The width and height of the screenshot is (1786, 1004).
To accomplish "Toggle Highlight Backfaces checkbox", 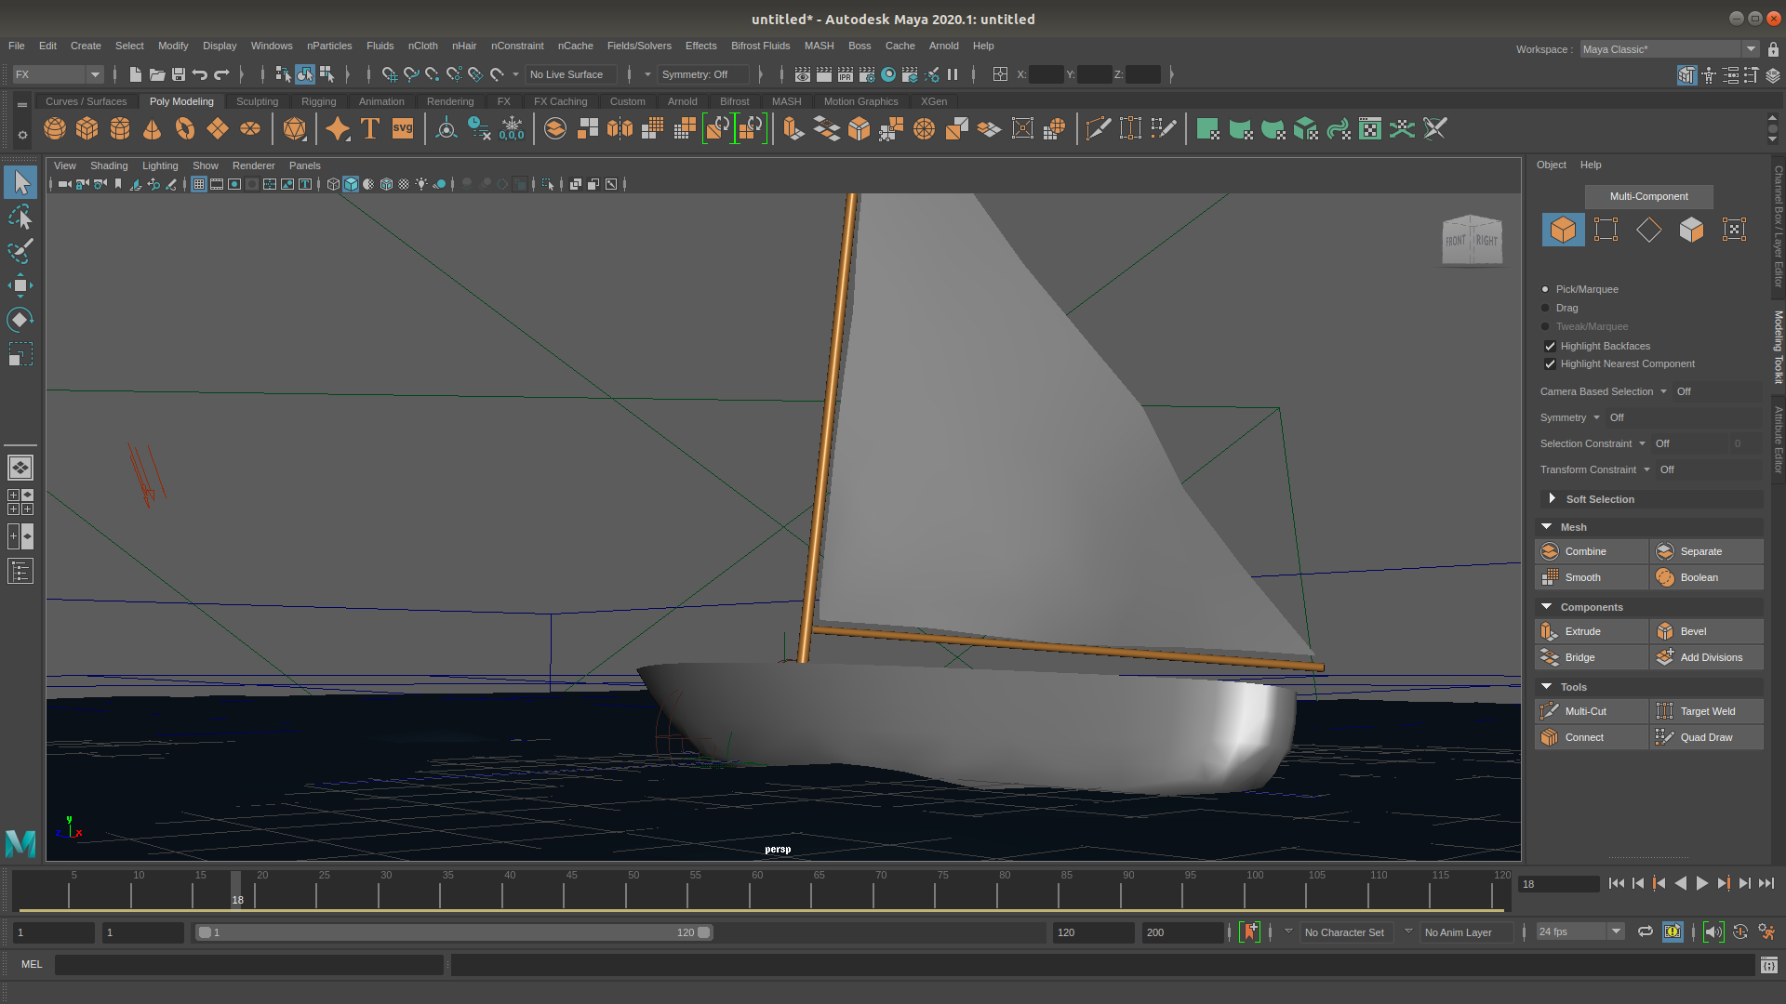I will [1550, 346].
